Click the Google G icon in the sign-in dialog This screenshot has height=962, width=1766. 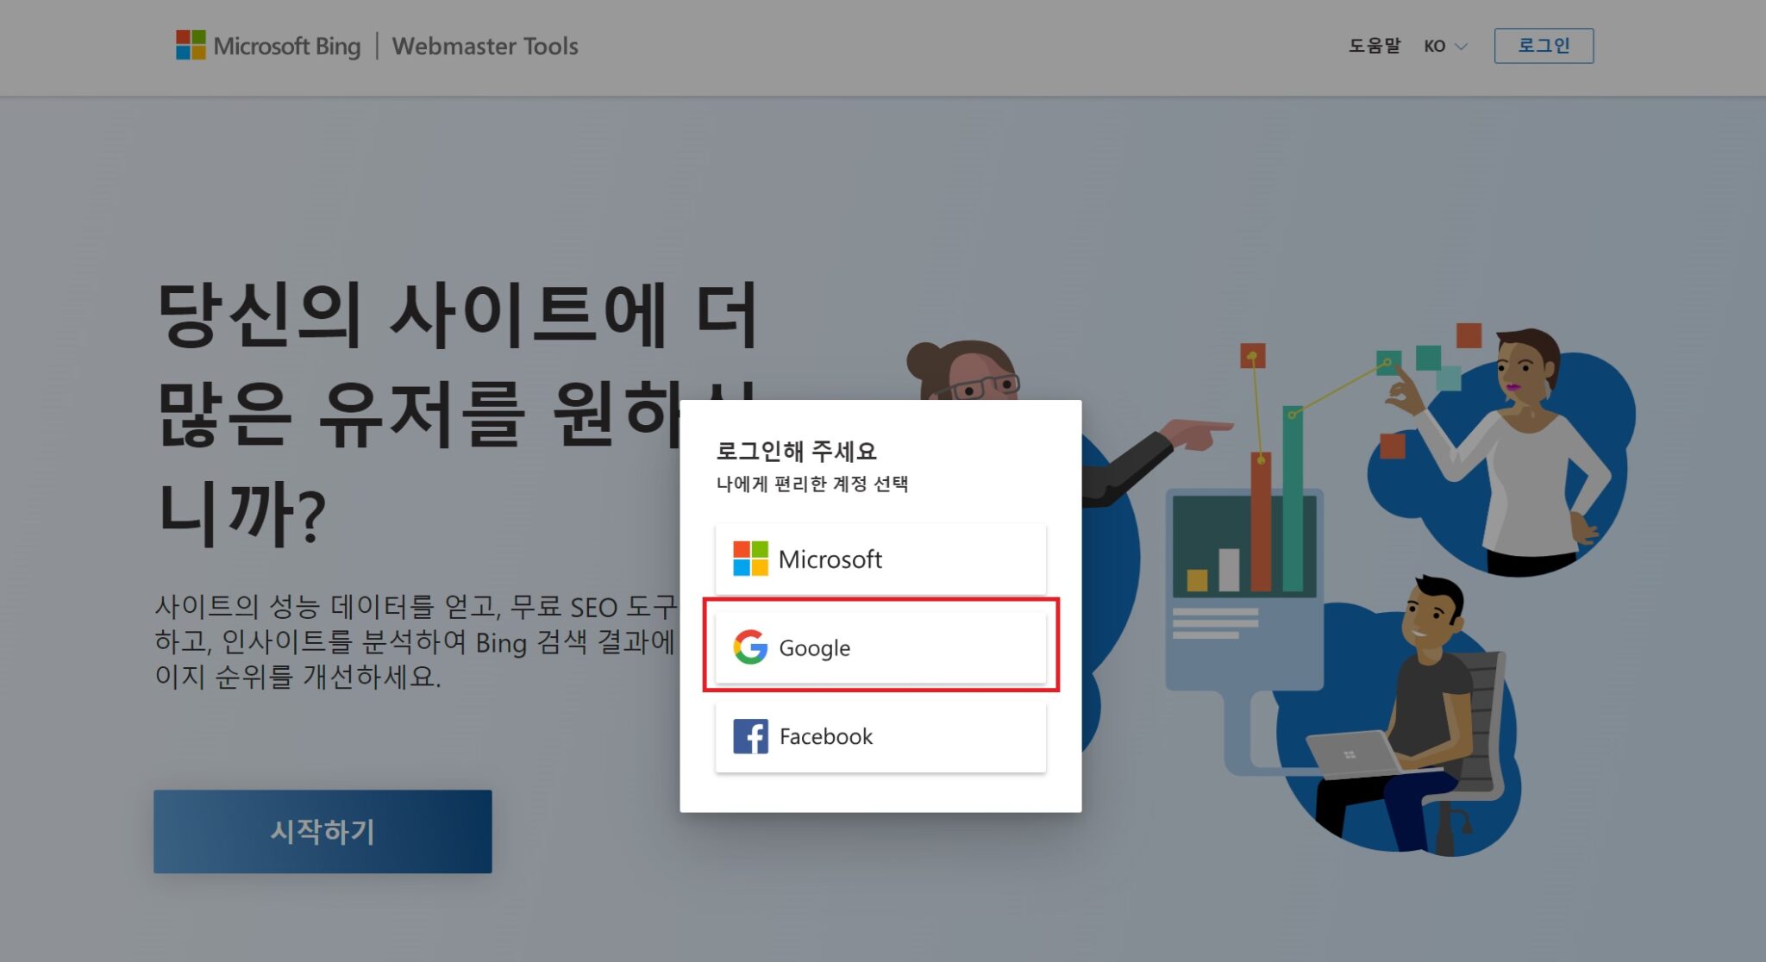749,647
